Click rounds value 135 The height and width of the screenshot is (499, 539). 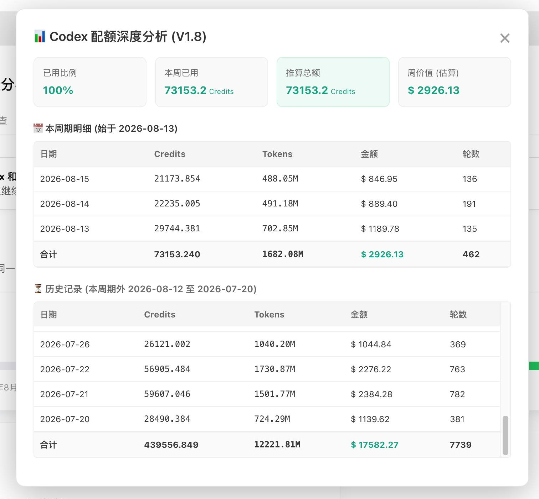(469, 229)
